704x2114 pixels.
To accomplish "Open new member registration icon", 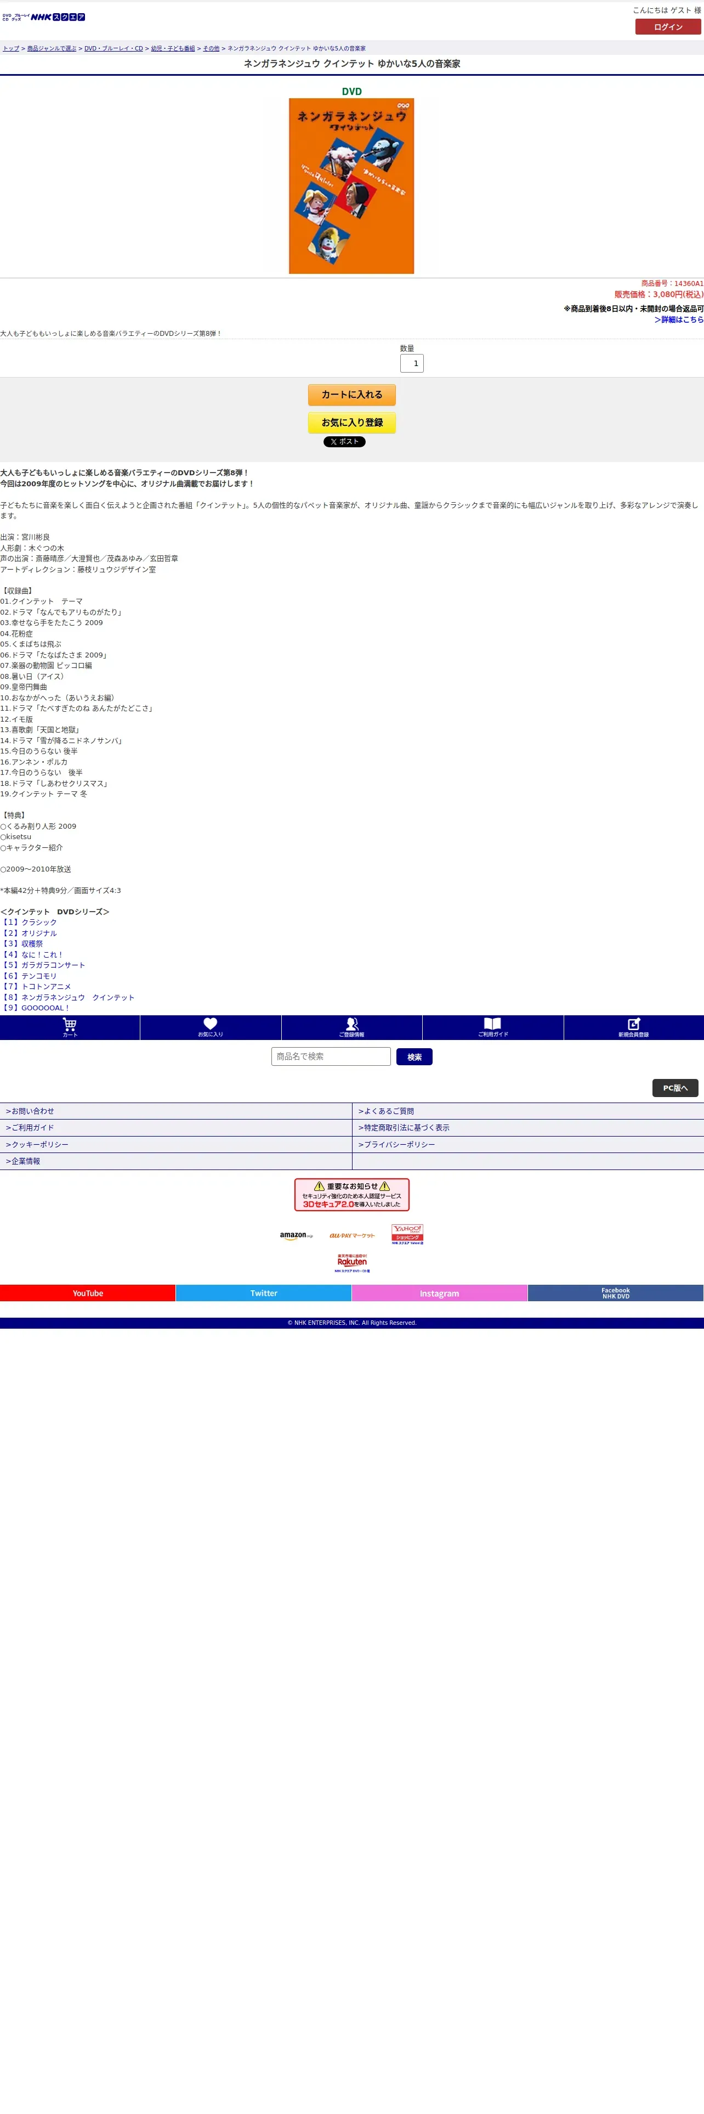I will [633, 1027].
